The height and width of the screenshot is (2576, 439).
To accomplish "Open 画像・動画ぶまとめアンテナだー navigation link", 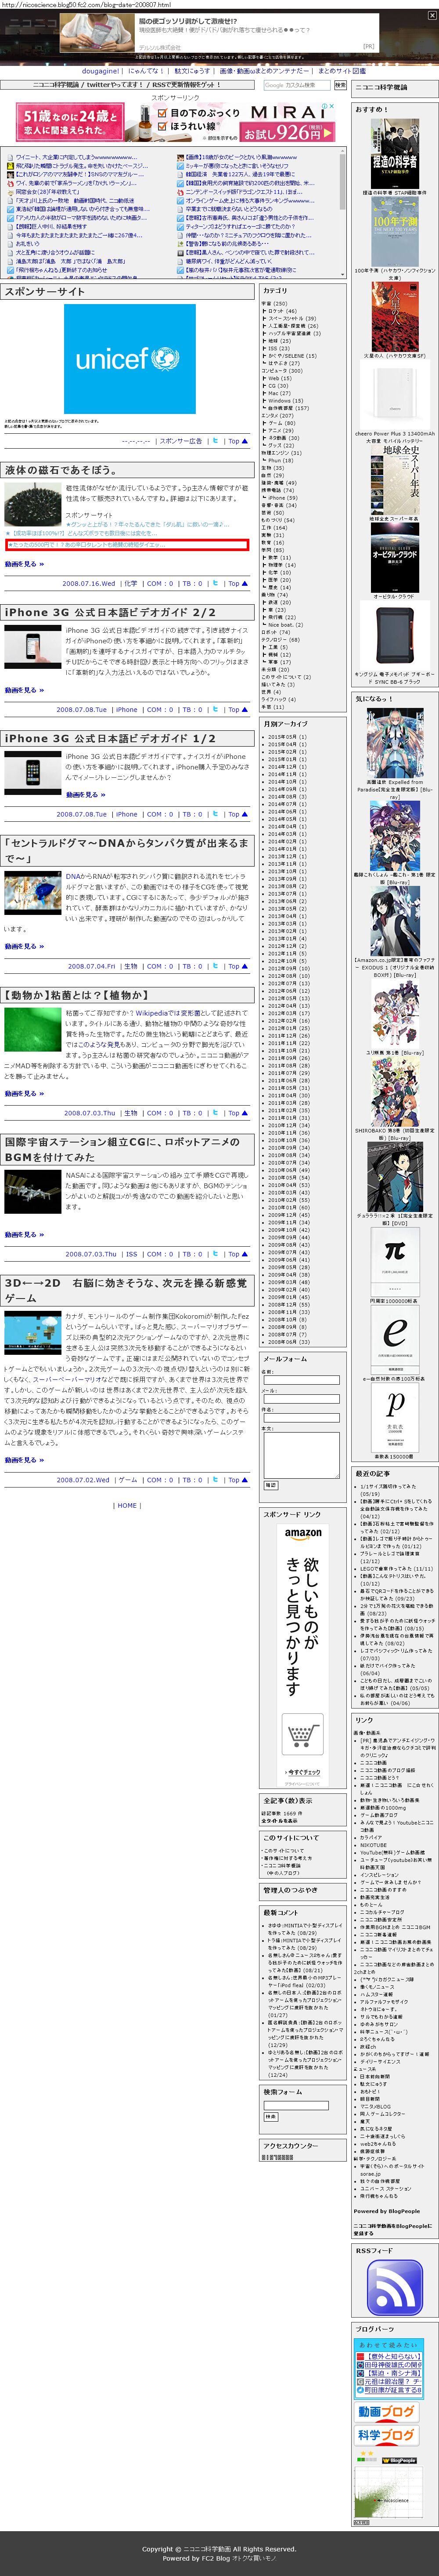I will click(x=264, y=71).
